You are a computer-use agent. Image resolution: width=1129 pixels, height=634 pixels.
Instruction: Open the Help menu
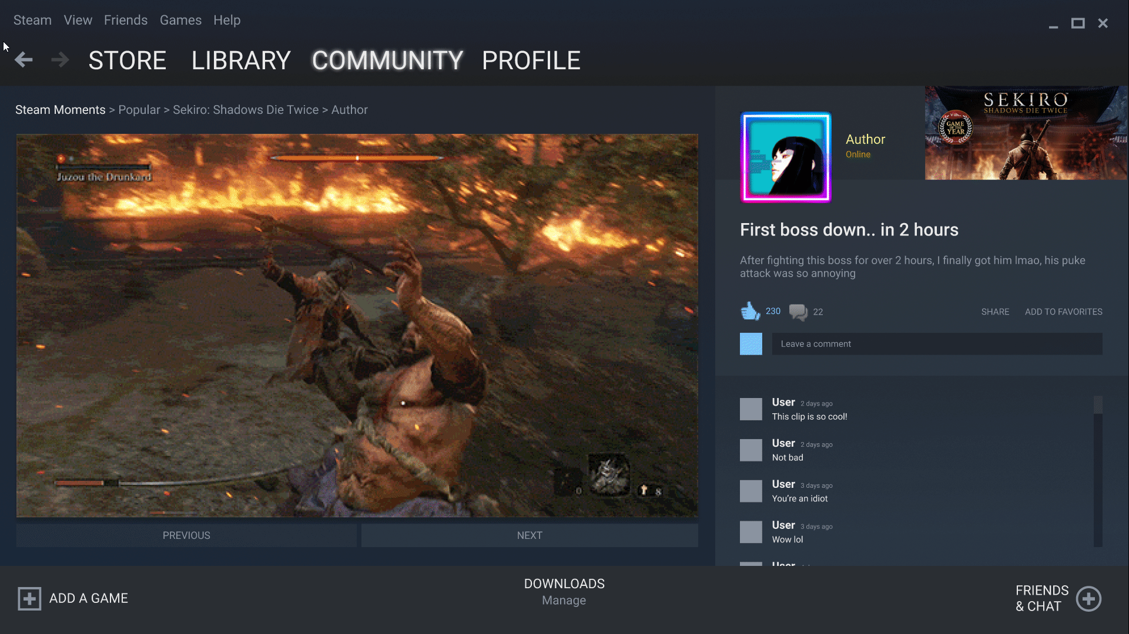tap(227, 20)
